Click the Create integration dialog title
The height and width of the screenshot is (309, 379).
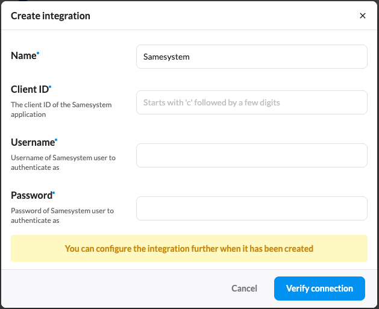(51, 16)
